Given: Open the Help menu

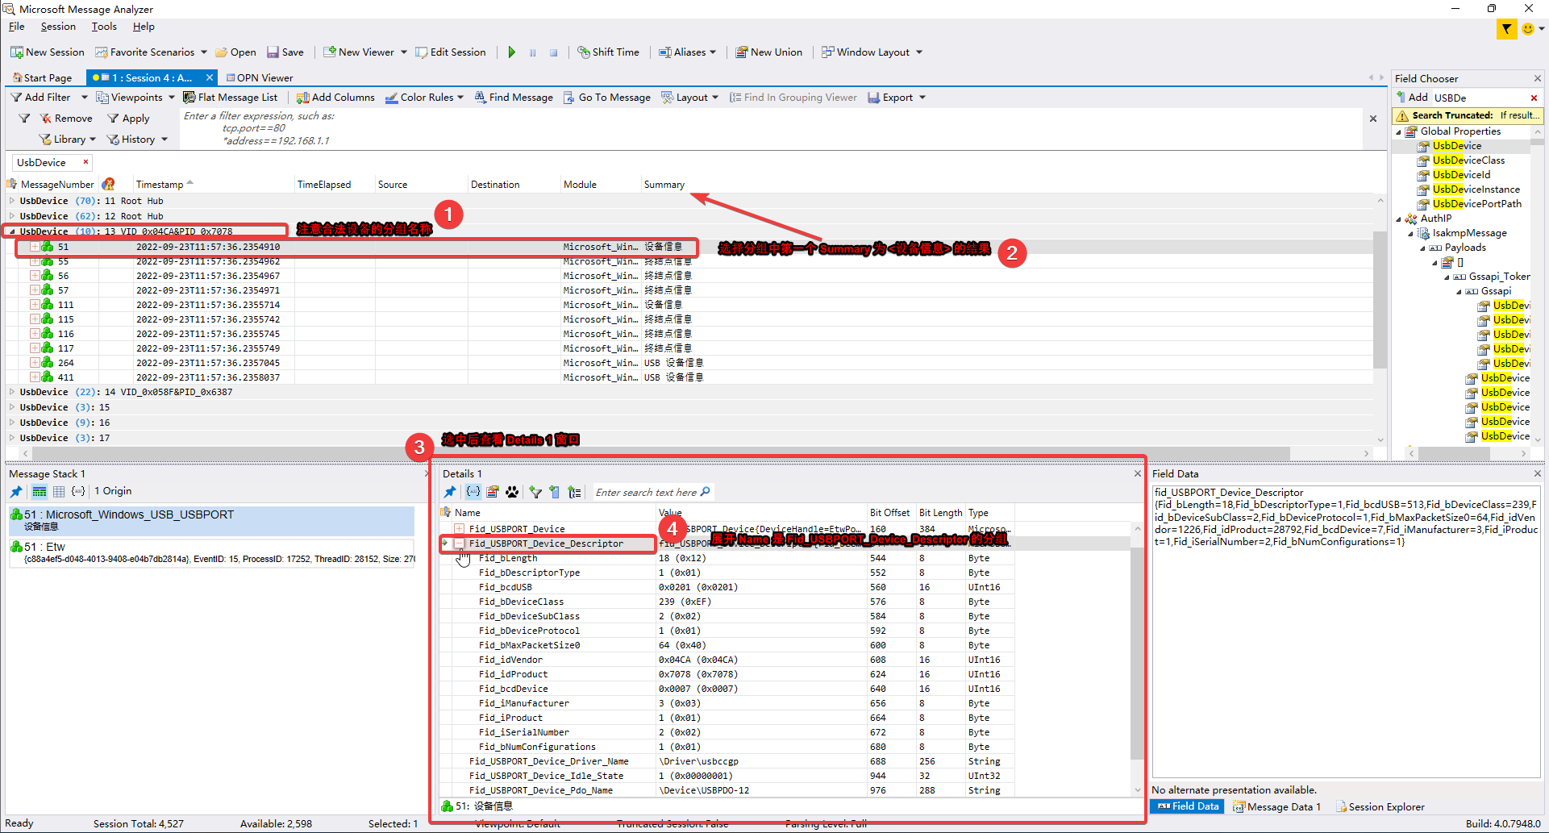Looking at the screenshot, I should pyautogui.click(x=144, y=27).
